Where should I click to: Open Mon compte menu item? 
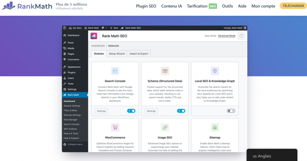click(263, 6)
